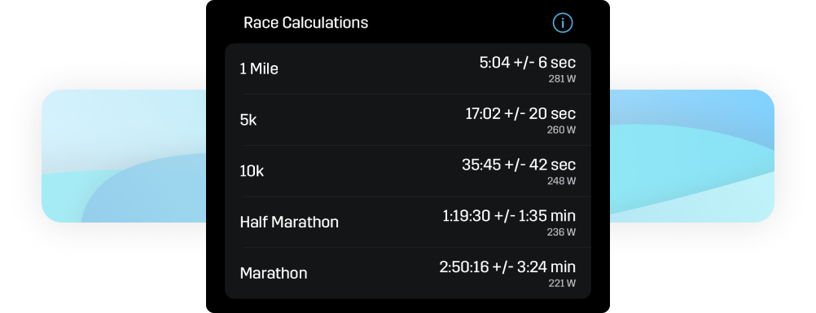Click the 5:04 +/- 6 sec time

point(527,63)
